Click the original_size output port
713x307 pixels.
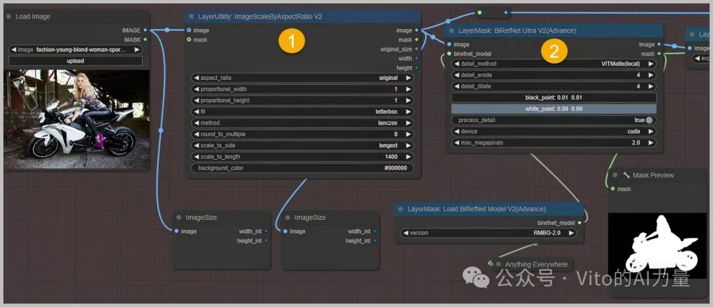417,49
